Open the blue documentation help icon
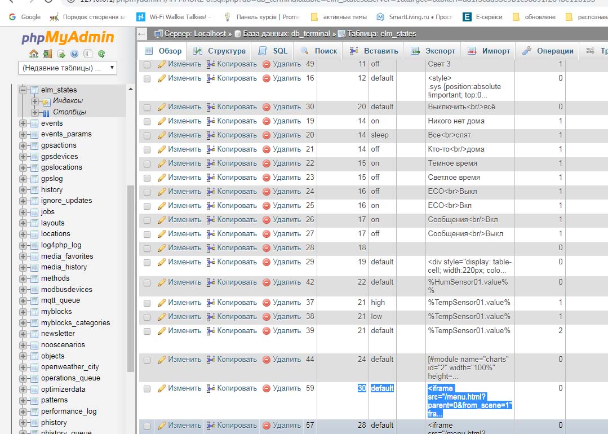The height and width of the screenshot is (434, 608). click(74, 54)
